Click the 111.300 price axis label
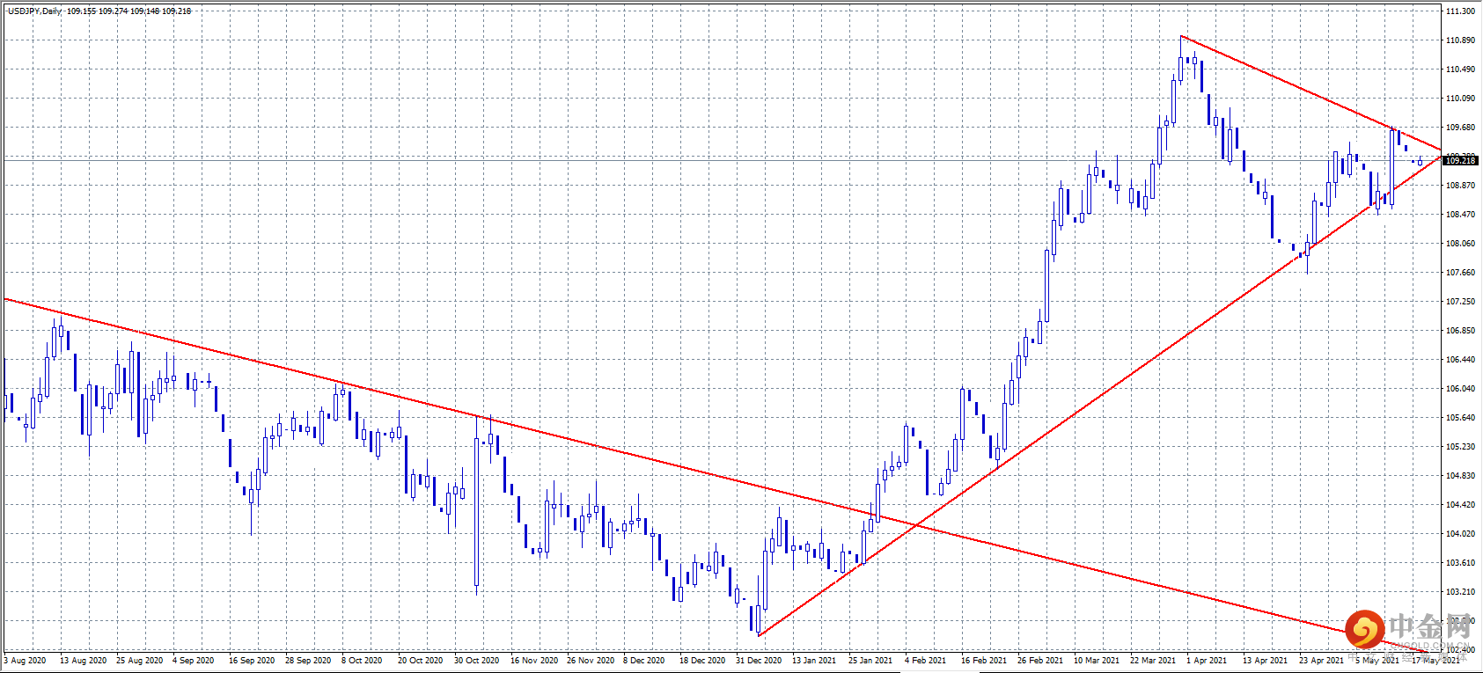The height and width of the screenshot is (673, 1483). coord(1461,11)
